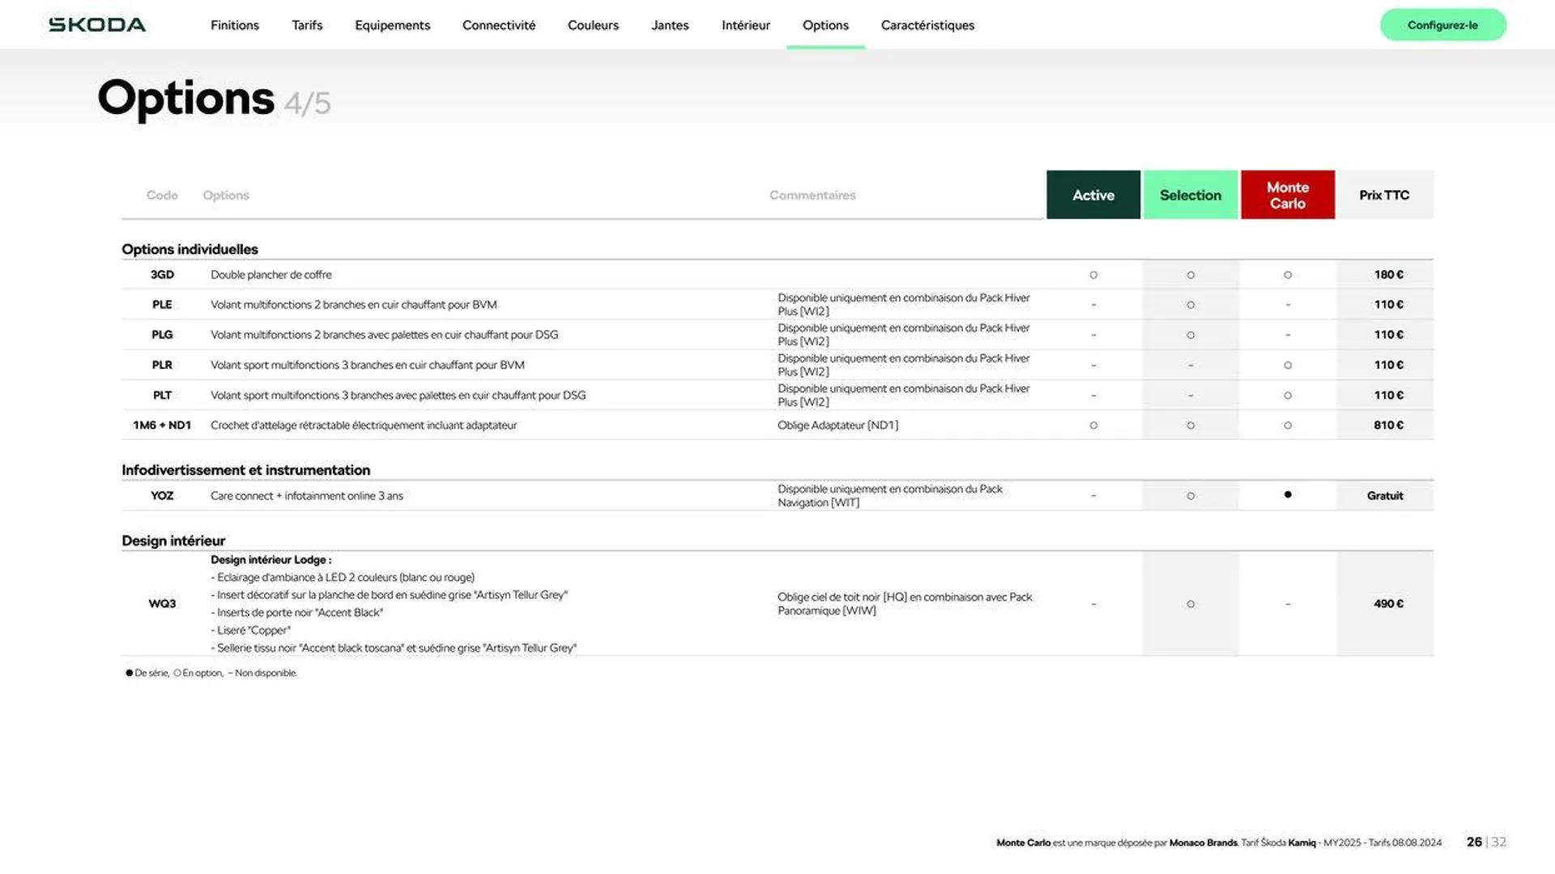Screen dimensions: 1555x874
Task: Toggle the Monte Carlo option for YOZ
Action: [x=1287, y=495]
